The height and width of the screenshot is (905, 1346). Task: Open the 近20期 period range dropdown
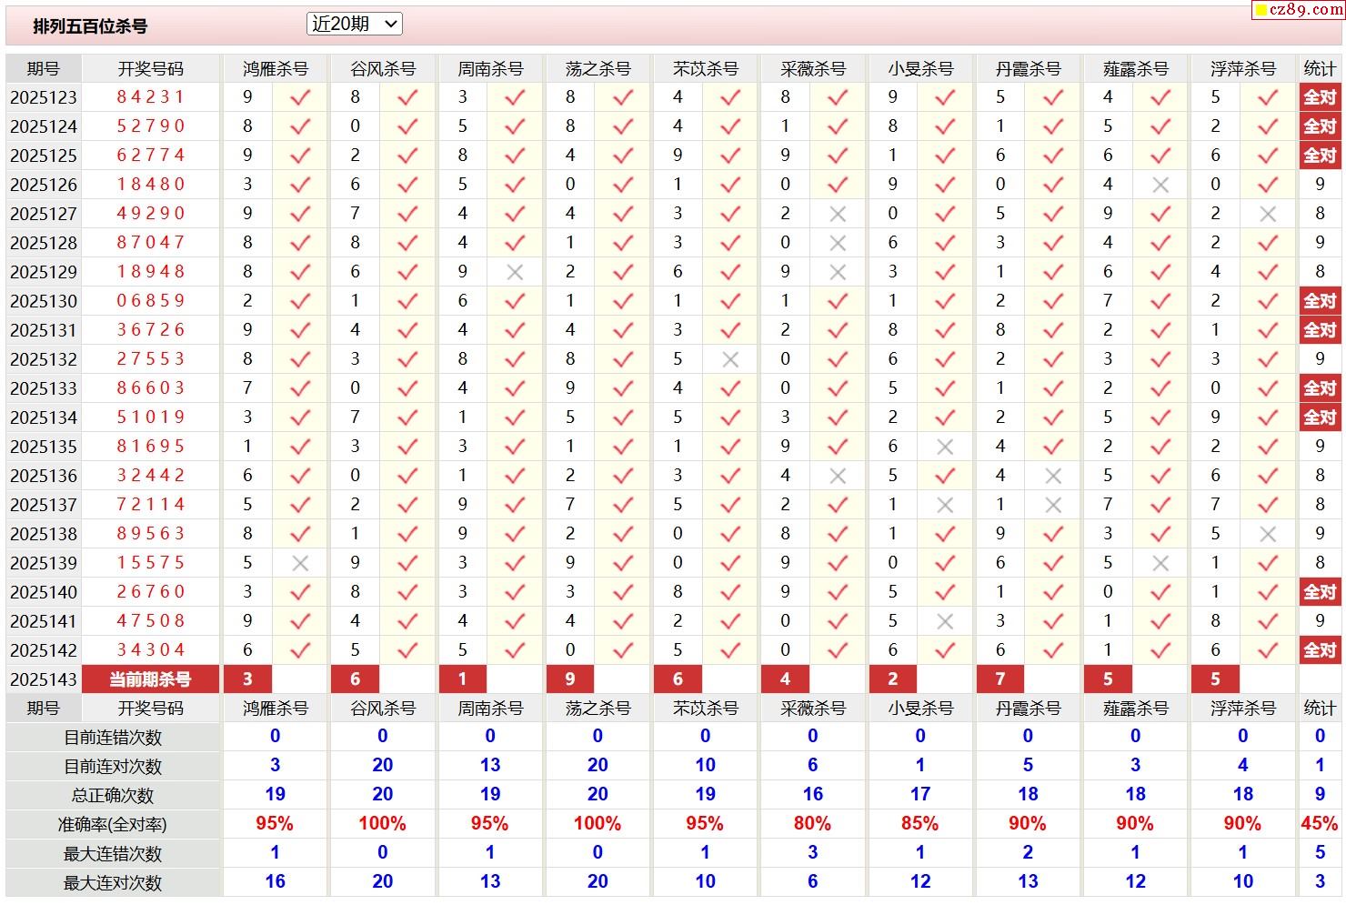point(355,25)
